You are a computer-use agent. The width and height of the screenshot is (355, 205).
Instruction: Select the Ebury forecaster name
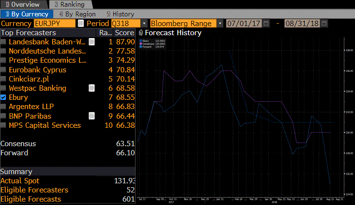point(18,97)
